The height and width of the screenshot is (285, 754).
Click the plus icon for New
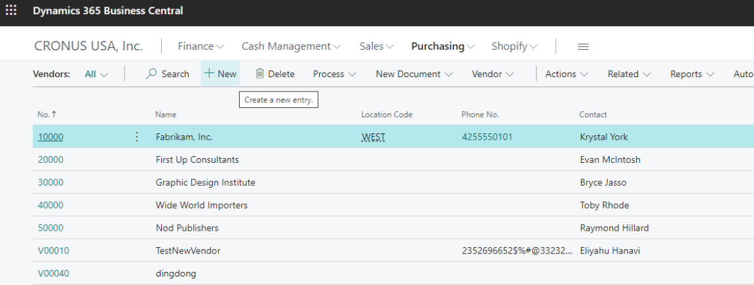(209, 73)
